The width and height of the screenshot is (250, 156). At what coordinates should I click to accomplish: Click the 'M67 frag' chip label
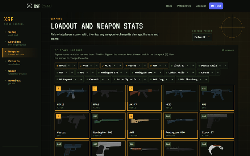(x=158, y=80)
